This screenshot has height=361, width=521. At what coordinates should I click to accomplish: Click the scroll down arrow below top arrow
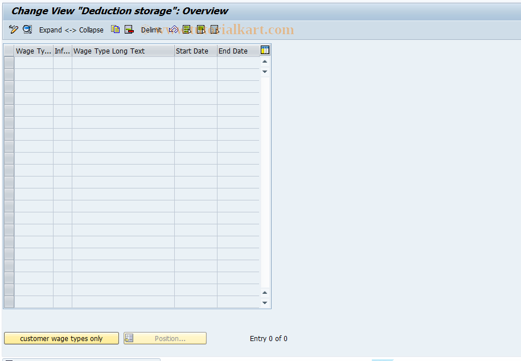coord(265,72)
